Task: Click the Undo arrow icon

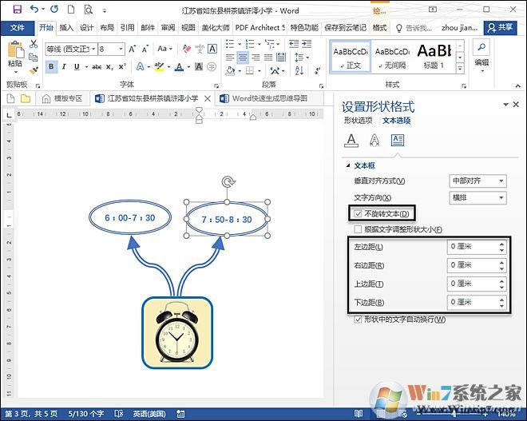Action: (34, 9)
